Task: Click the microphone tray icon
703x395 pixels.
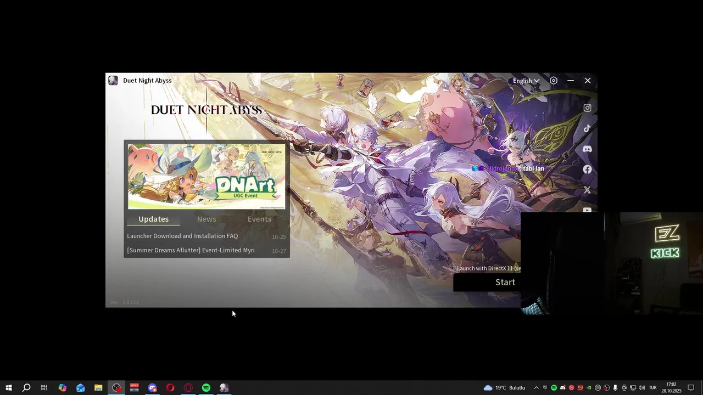Action: tap(615, 388)
